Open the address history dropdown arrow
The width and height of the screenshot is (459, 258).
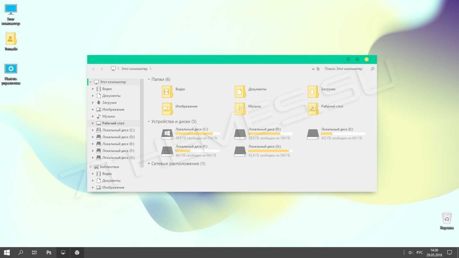[313, 69]
